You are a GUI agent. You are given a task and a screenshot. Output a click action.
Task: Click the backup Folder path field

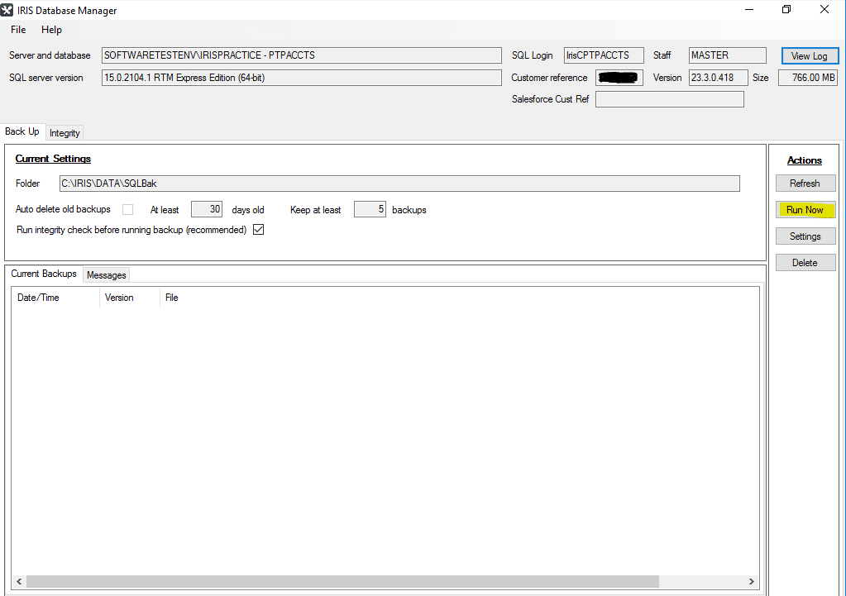[399, 184]
